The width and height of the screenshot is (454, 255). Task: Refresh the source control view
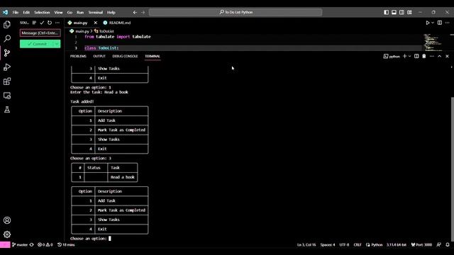pos(50,23)
